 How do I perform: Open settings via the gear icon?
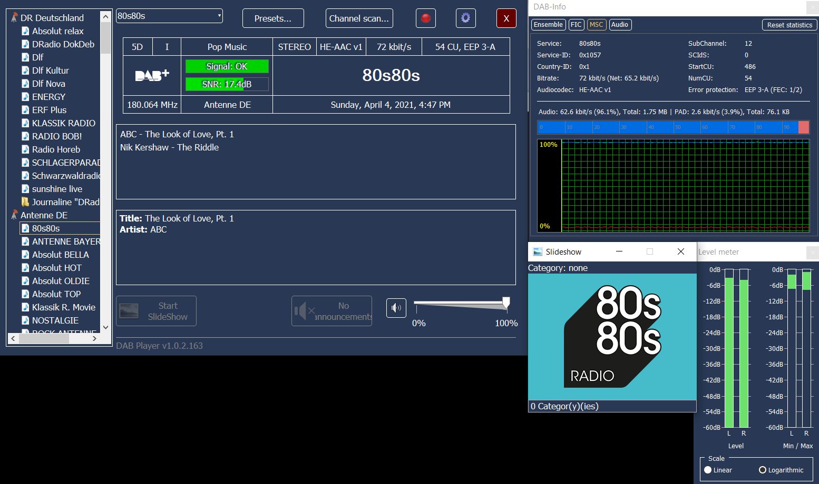pyautogui.click(x=466, y=18)
